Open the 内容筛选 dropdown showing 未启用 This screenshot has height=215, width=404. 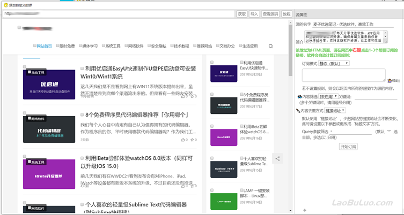(x=328, y=97)
